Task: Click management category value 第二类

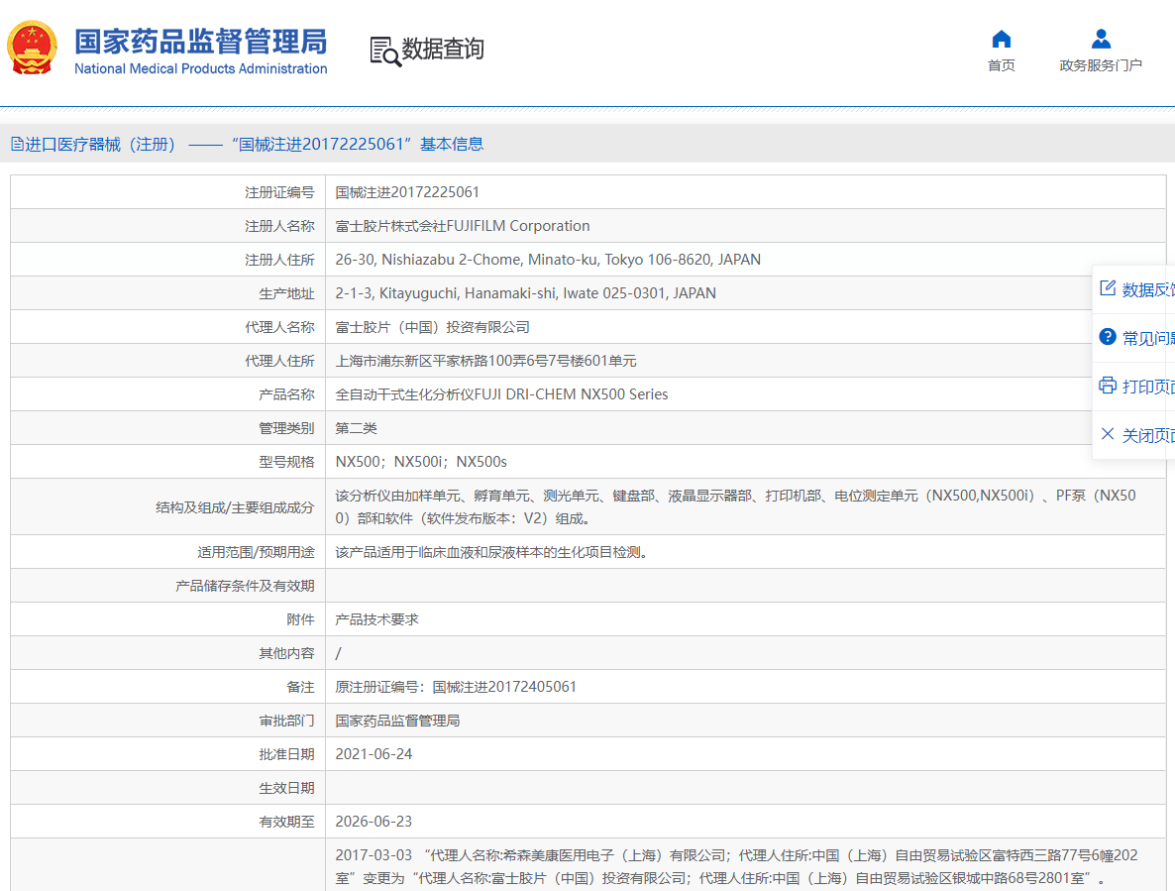Action: tap(356, 428)
